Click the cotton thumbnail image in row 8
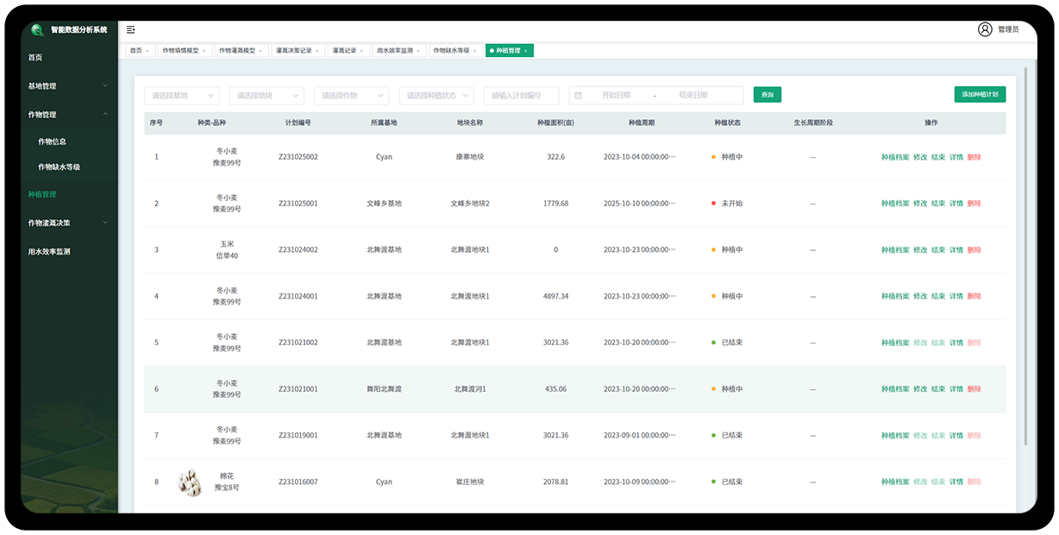This screenshot has height=535, width=1059. coord(189,481)
